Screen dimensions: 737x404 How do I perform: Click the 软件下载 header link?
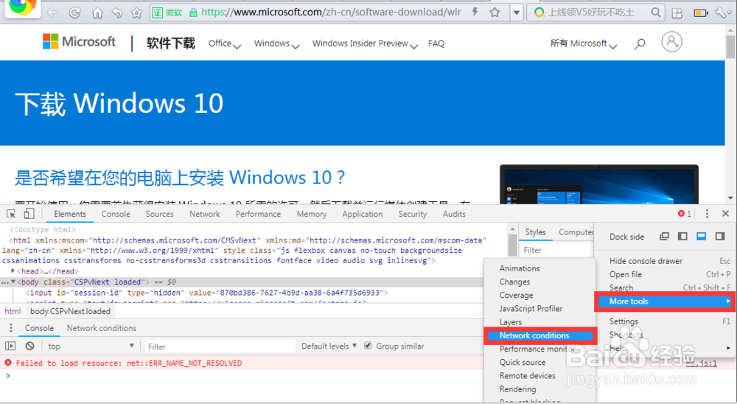pos(171,43)
